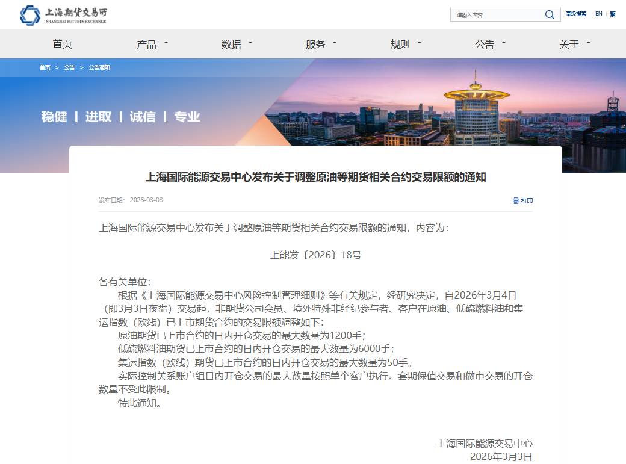
Task: Switch to traditional Chinese 繁
Action: pos(612,14)
